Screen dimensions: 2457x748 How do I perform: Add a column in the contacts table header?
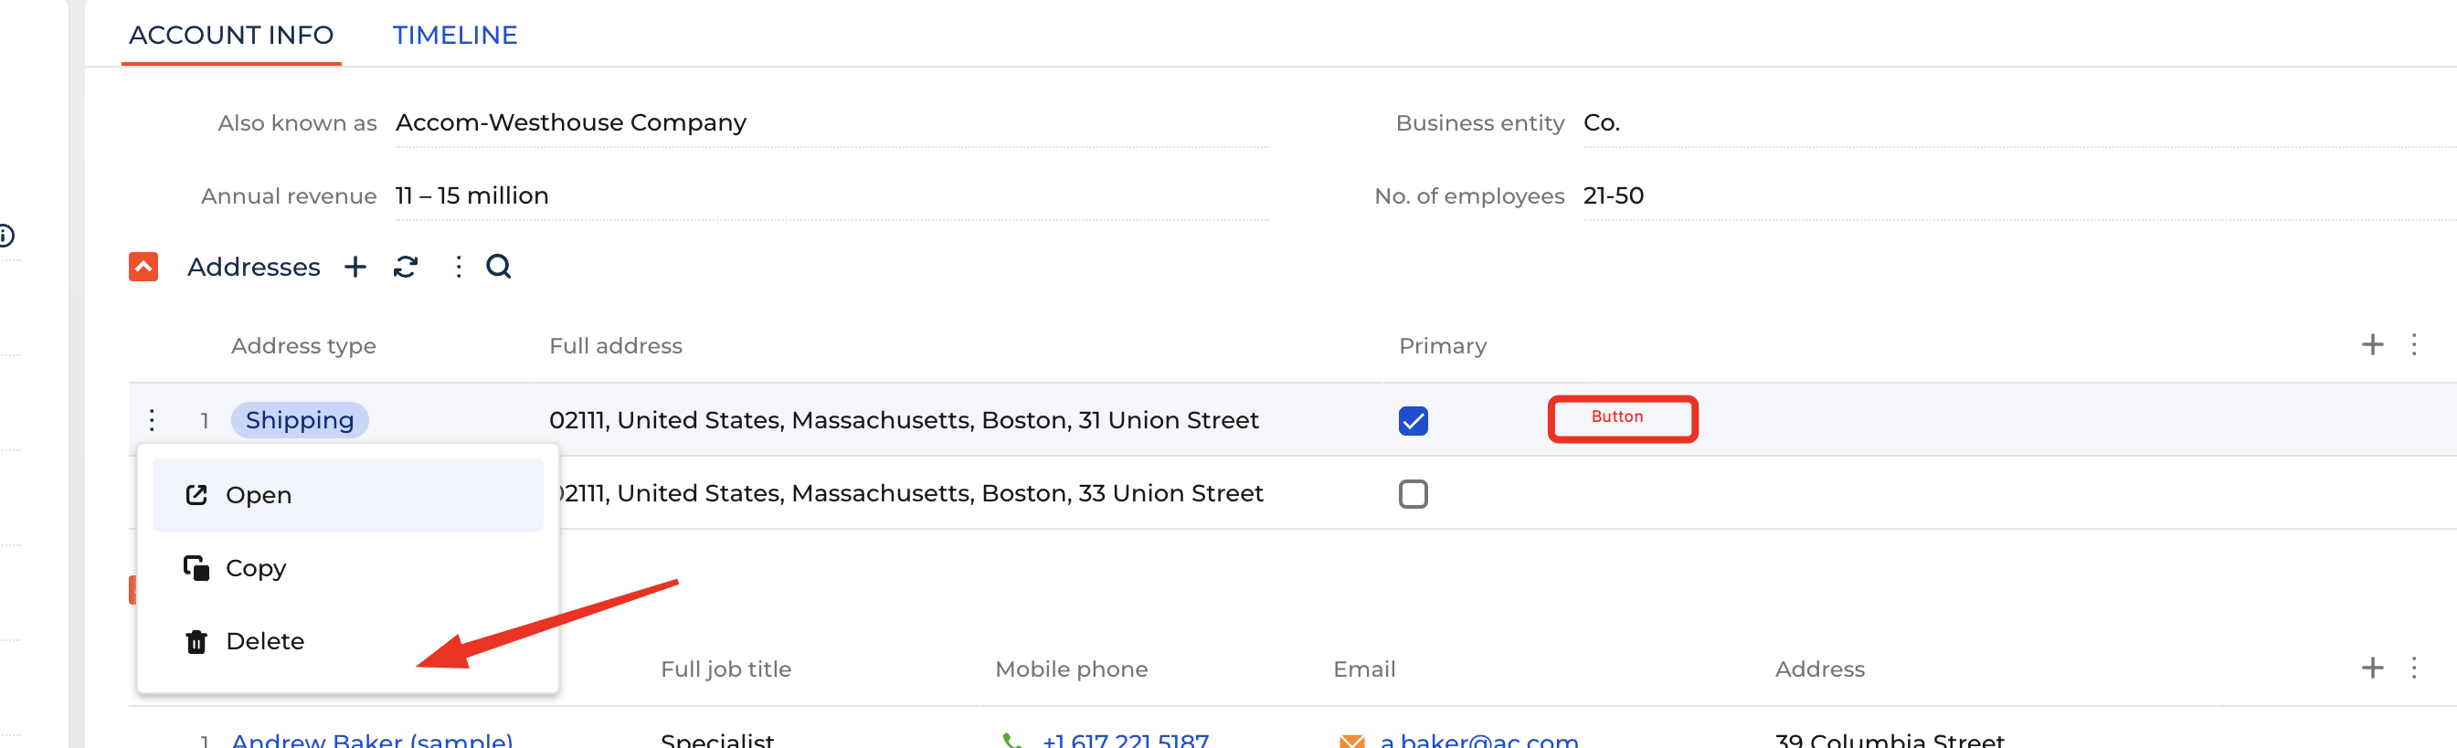[2372, 668]
